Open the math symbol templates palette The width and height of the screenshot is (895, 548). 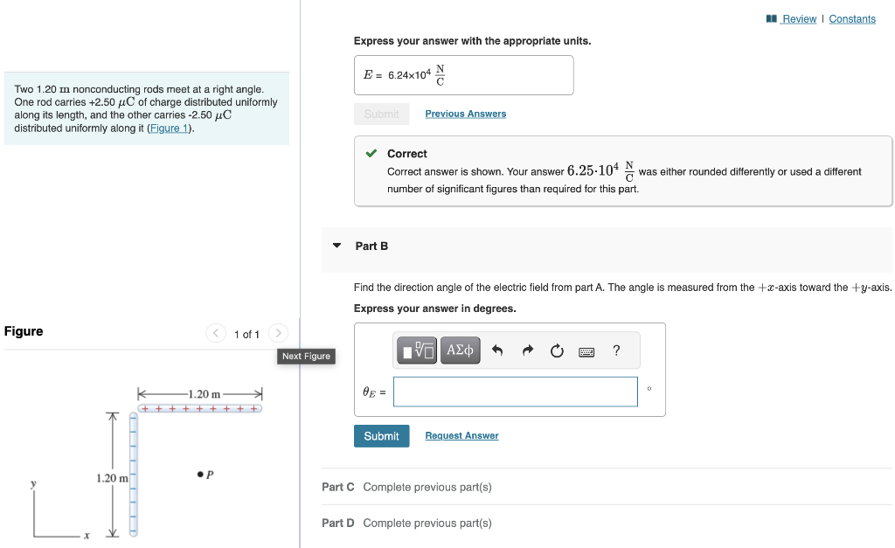click(416, 350)
